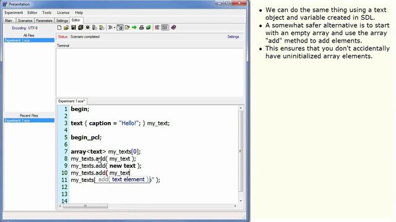This screenshot has width=396, height=222.
Task: Click the bug-shaped debug icon
Action: coord(88,27)
